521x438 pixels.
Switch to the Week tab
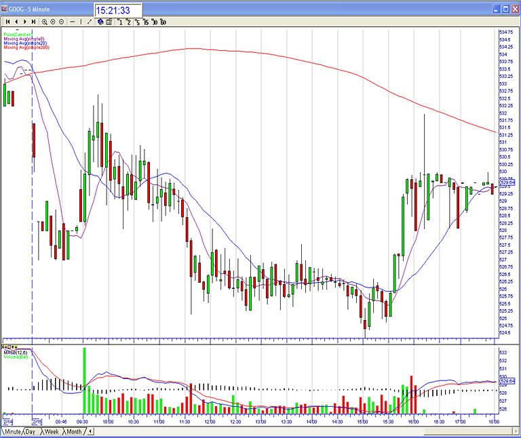pos(52,431)
